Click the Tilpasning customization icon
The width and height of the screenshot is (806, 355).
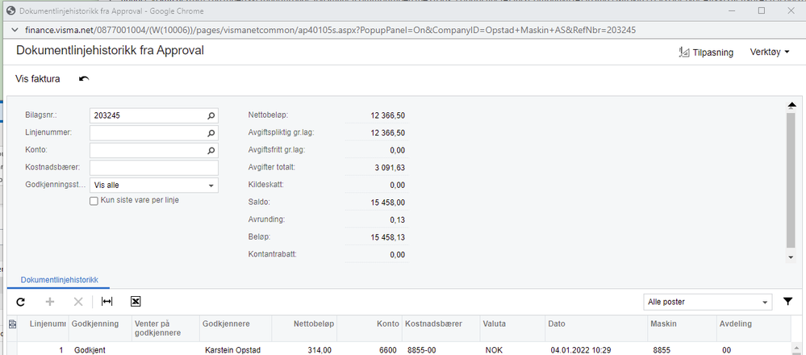[x=684, y=52]
